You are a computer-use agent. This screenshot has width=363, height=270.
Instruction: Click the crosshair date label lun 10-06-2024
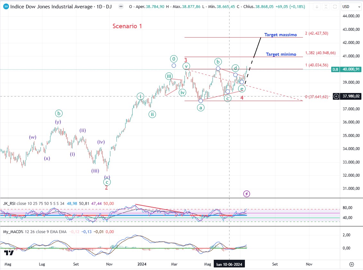click(229, 264)
